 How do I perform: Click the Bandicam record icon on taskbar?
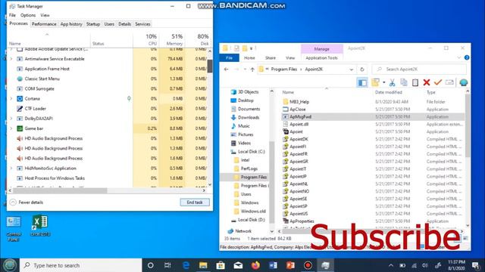(308, 265)
